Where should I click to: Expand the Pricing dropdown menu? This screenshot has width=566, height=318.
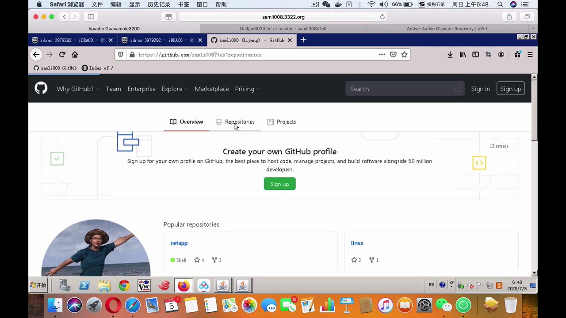(248, 89)
